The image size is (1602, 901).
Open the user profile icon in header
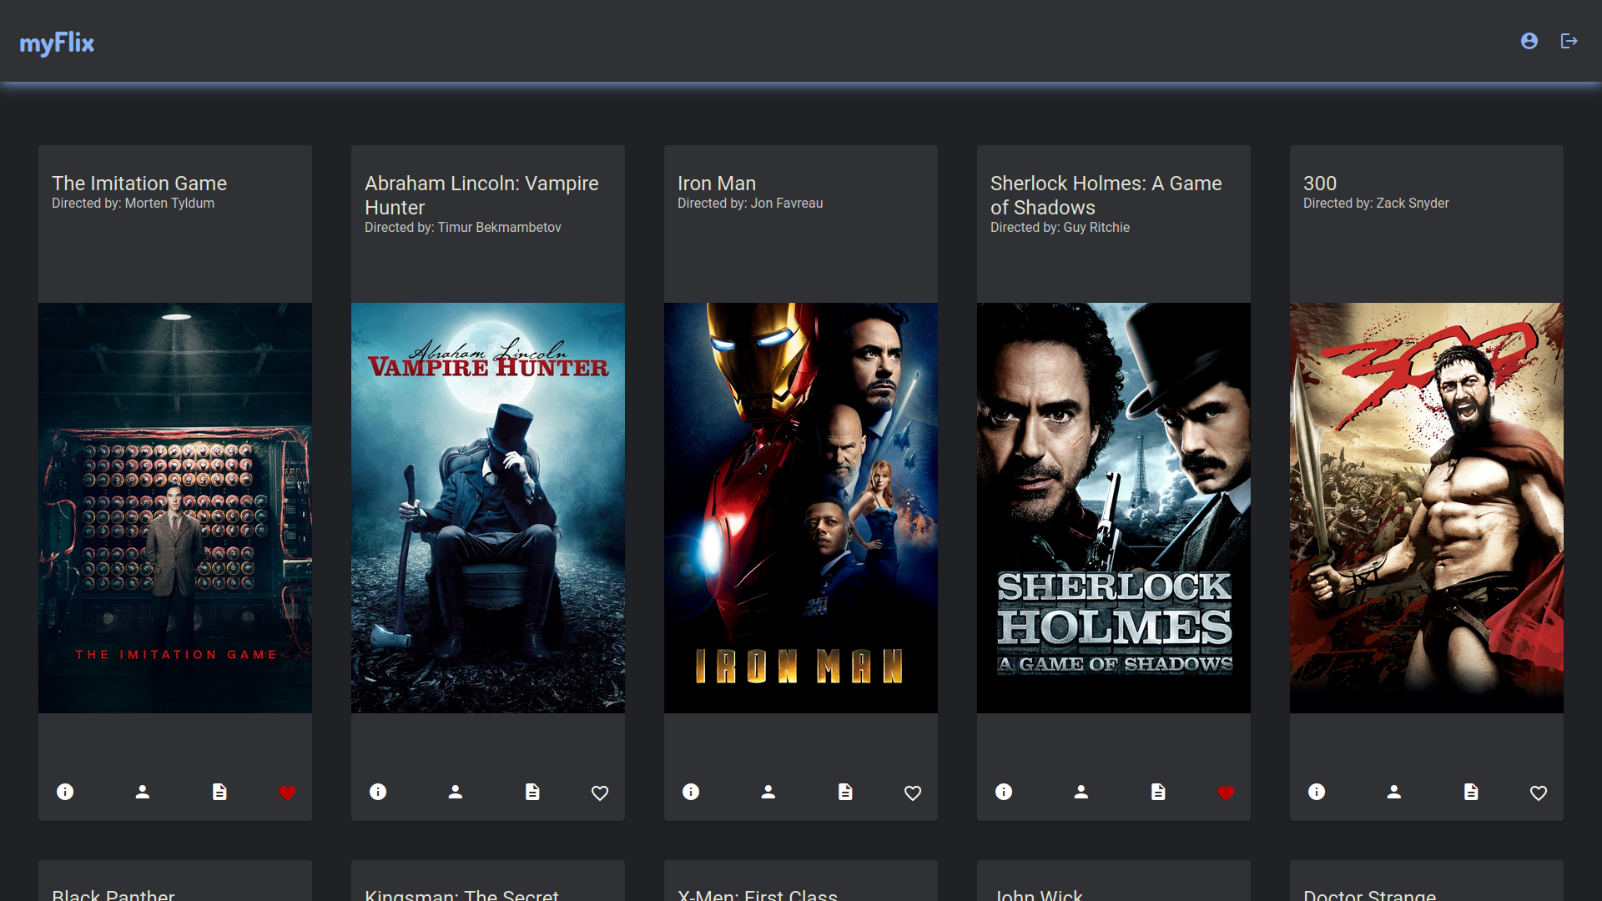1529,41
